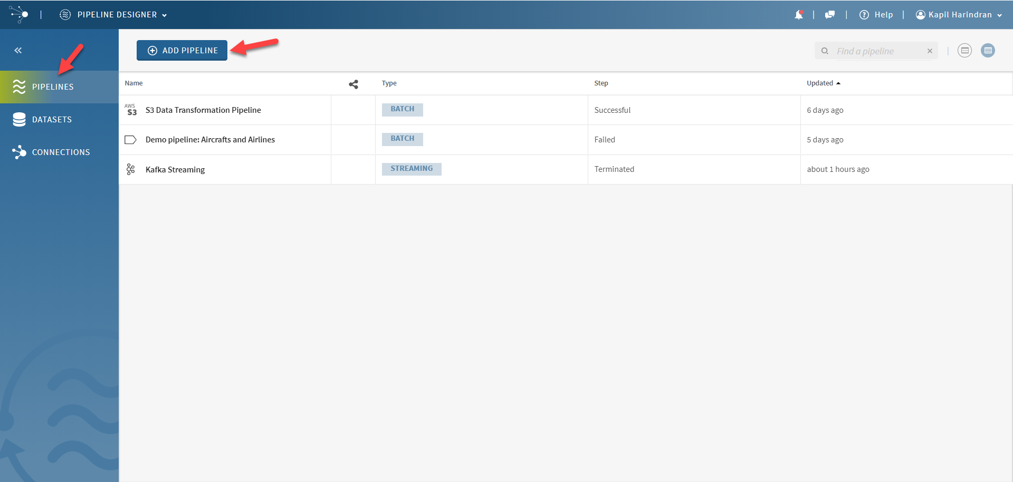Switch to card view layout
This screenshot has width=1013, height=482.
click(965, 50)
